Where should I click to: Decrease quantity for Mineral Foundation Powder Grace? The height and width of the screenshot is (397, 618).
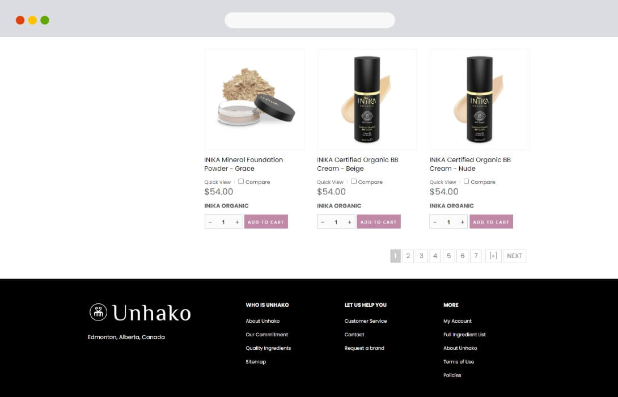(x=210, y=222)
